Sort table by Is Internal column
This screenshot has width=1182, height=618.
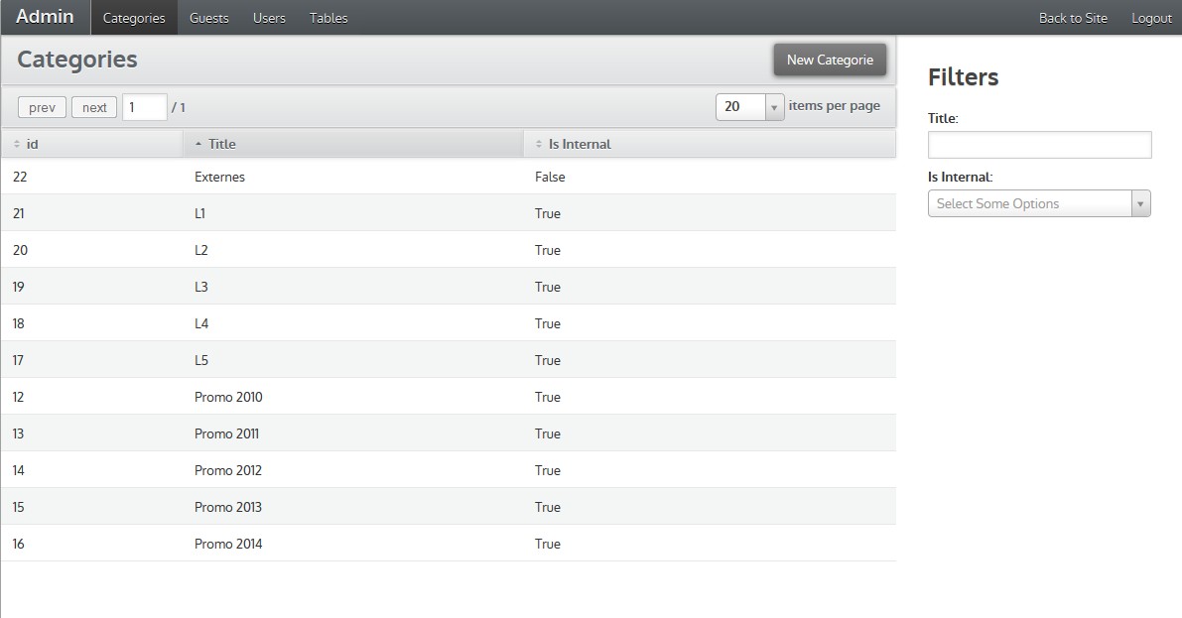click(579, 144)
